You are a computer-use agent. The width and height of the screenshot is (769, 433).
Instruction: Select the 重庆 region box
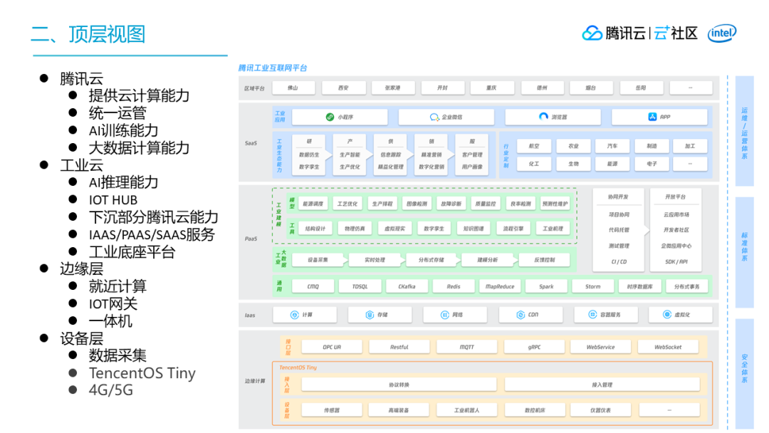tap(492, 88)
